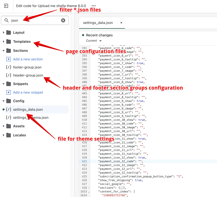The image size is (217, 197).
Task: Click the Templates folder icon
Action: click(x=9, y=42)
